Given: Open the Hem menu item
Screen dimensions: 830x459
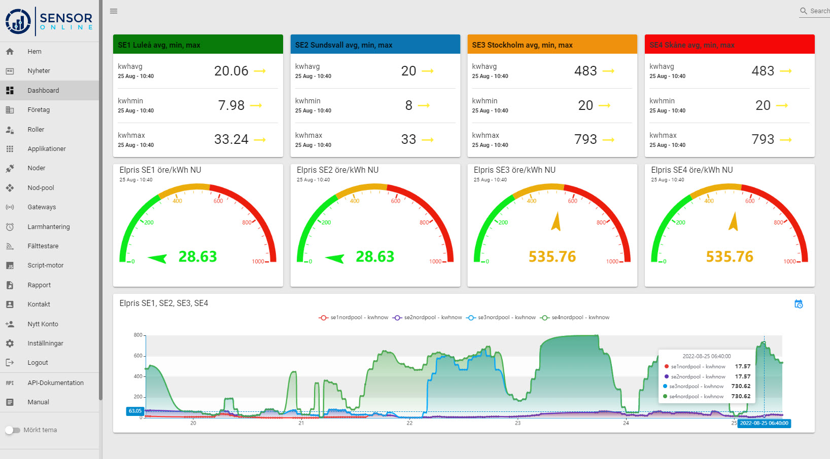Looking at the screenshot, I should coord(49,52).
